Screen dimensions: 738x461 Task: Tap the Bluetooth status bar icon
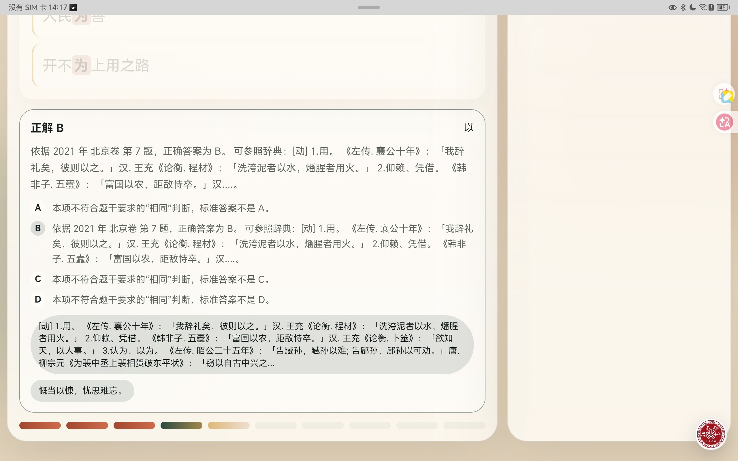tap(683, 7)
